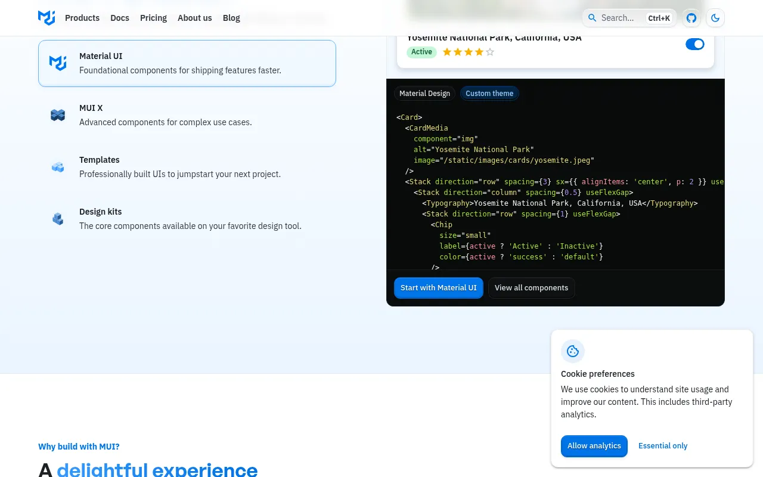This screenshot has width=763, height=477.
Task: Choose Essential only cookies
Action: (x=663, y=446)
